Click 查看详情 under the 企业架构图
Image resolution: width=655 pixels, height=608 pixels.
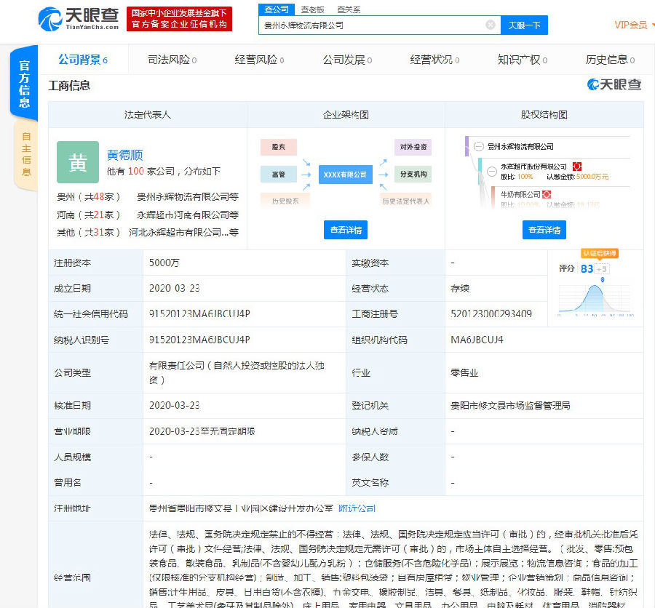coord(346,230)
